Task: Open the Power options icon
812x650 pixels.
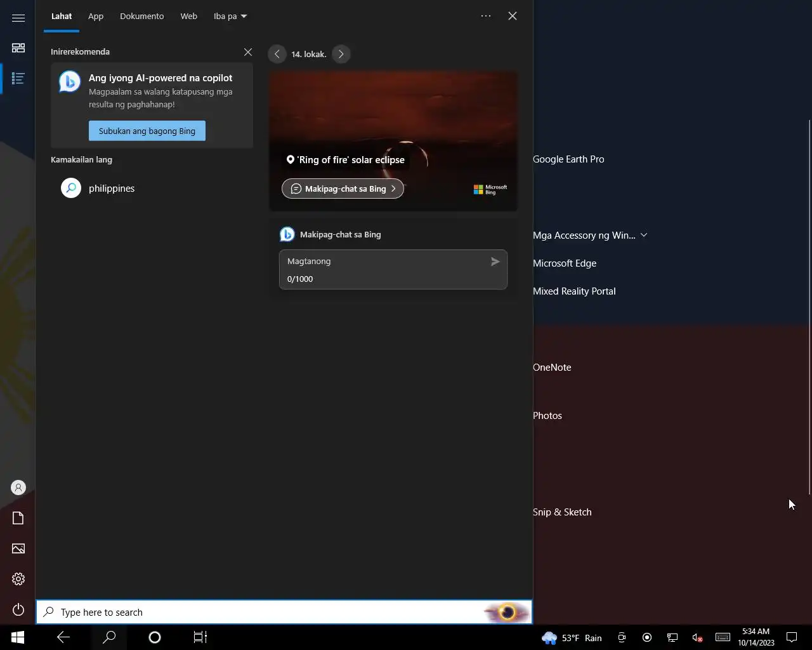Action: pyautogui.click(x=18, y=610)
